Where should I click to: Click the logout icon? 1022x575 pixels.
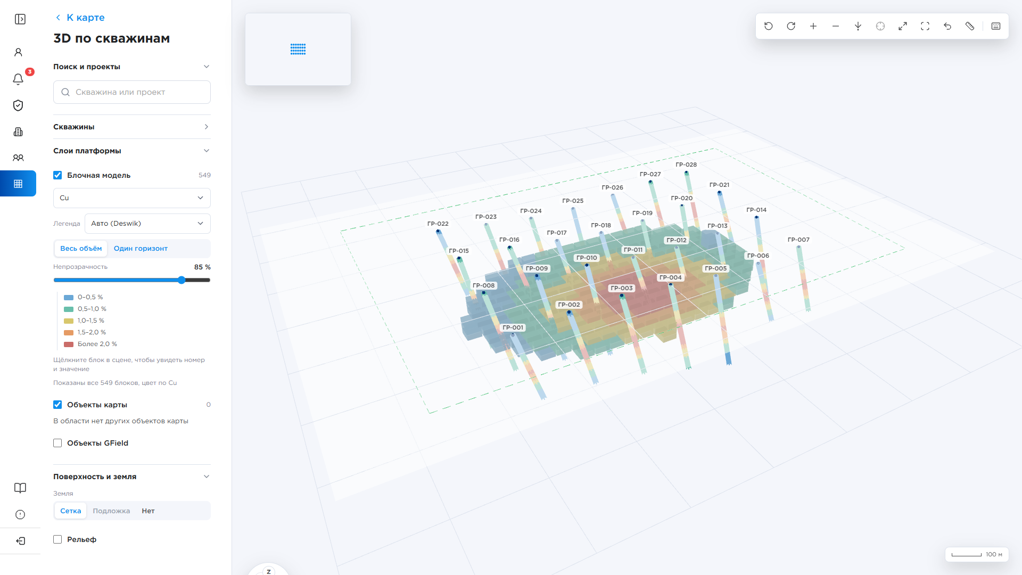coord(20,541)
